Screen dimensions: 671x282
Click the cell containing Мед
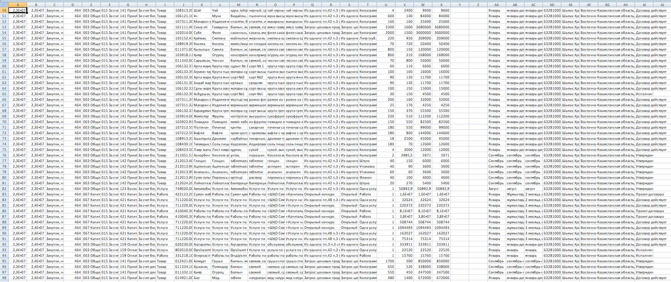click(220, 278)
